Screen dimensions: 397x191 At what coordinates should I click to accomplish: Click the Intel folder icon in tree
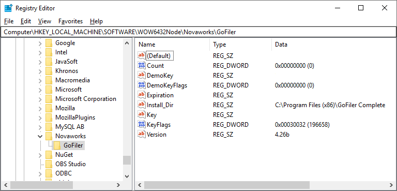[x=49, y=52]
